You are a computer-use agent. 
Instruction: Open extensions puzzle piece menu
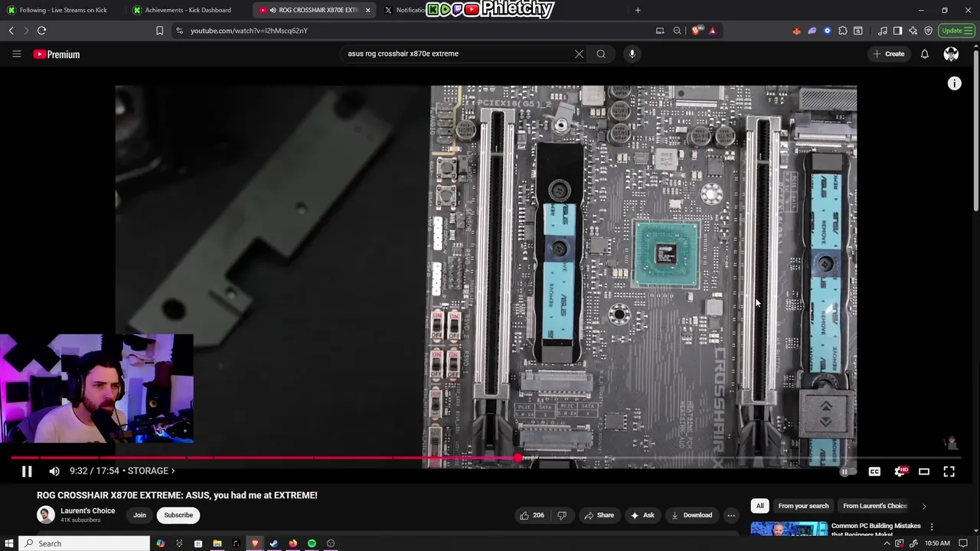[x=843, y=31]
